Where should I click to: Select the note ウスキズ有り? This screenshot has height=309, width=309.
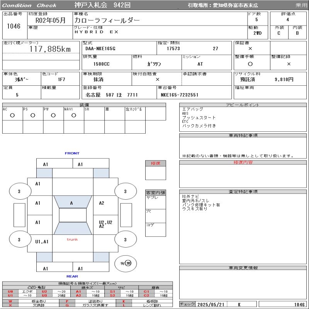click(195, 209)
